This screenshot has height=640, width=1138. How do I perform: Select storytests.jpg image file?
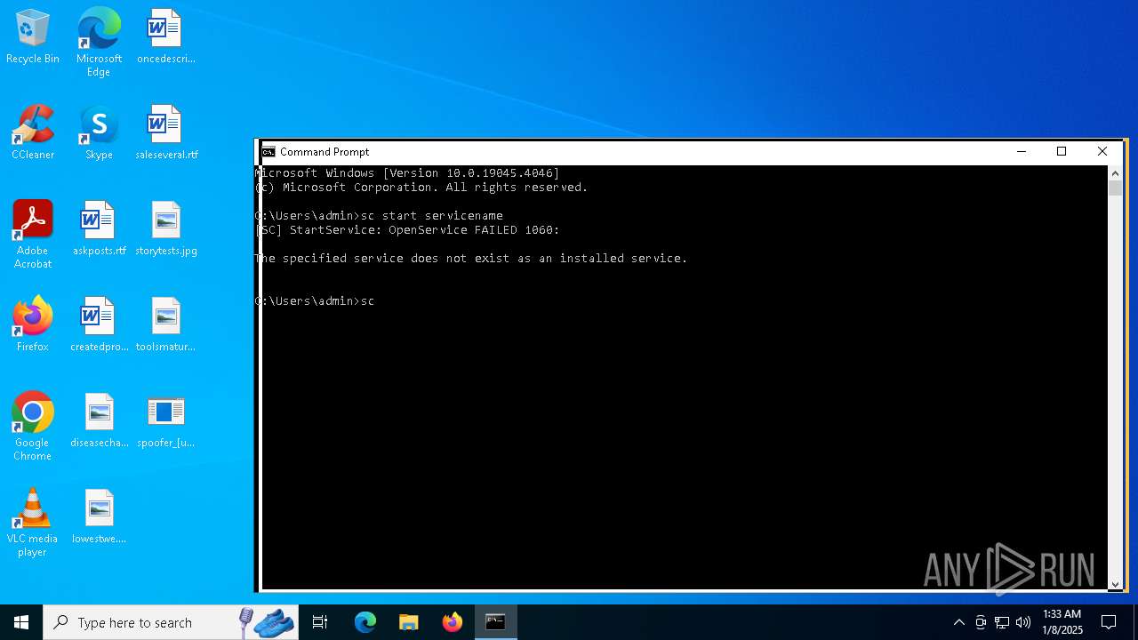click(165, 229)
